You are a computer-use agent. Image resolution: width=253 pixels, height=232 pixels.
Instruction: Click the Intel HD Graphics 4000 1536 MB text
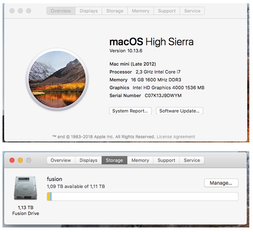168,88
